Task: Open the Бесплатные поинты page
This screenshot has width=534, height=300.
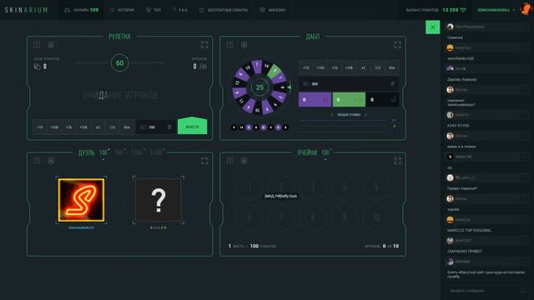Action: 224,10
